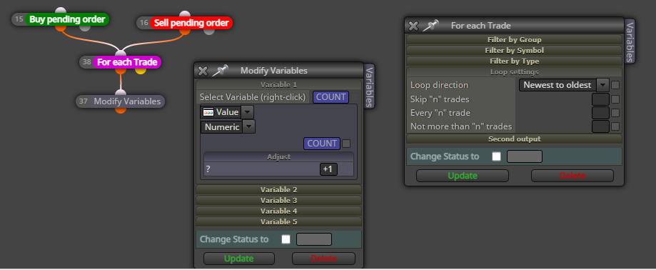
Task: Click status field in Modify Variables panel
Action: coord(314,239)
